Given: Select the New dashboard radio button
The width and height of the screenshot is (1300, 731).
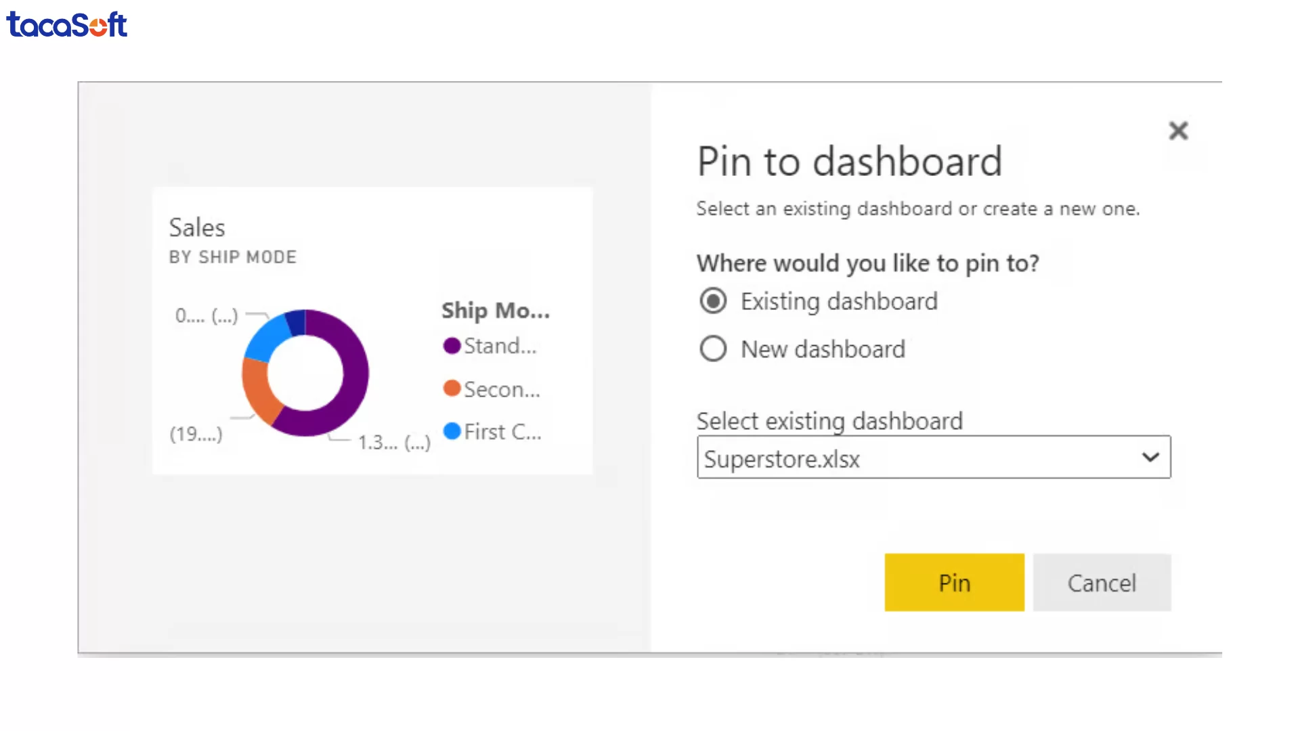Looking at the screenshot, I should (713, 348).
